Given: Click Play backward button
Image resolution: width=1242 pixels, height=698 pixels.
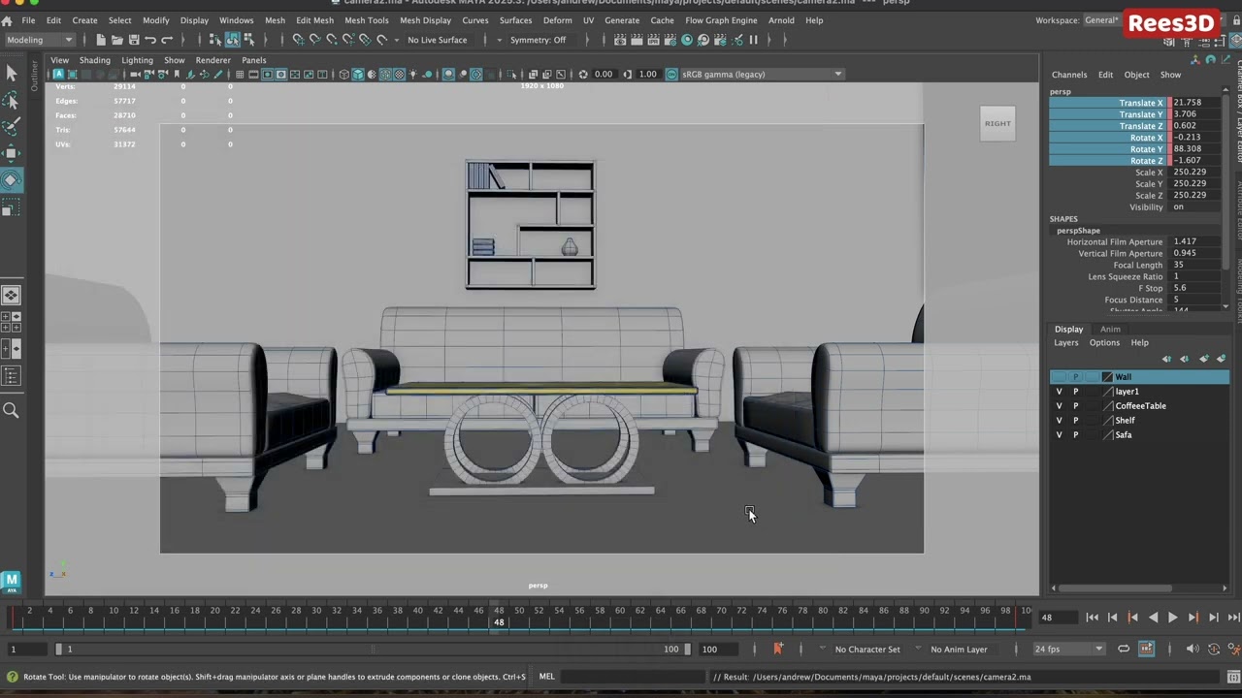Looking at the screenshot, I should coord(1153,618).
